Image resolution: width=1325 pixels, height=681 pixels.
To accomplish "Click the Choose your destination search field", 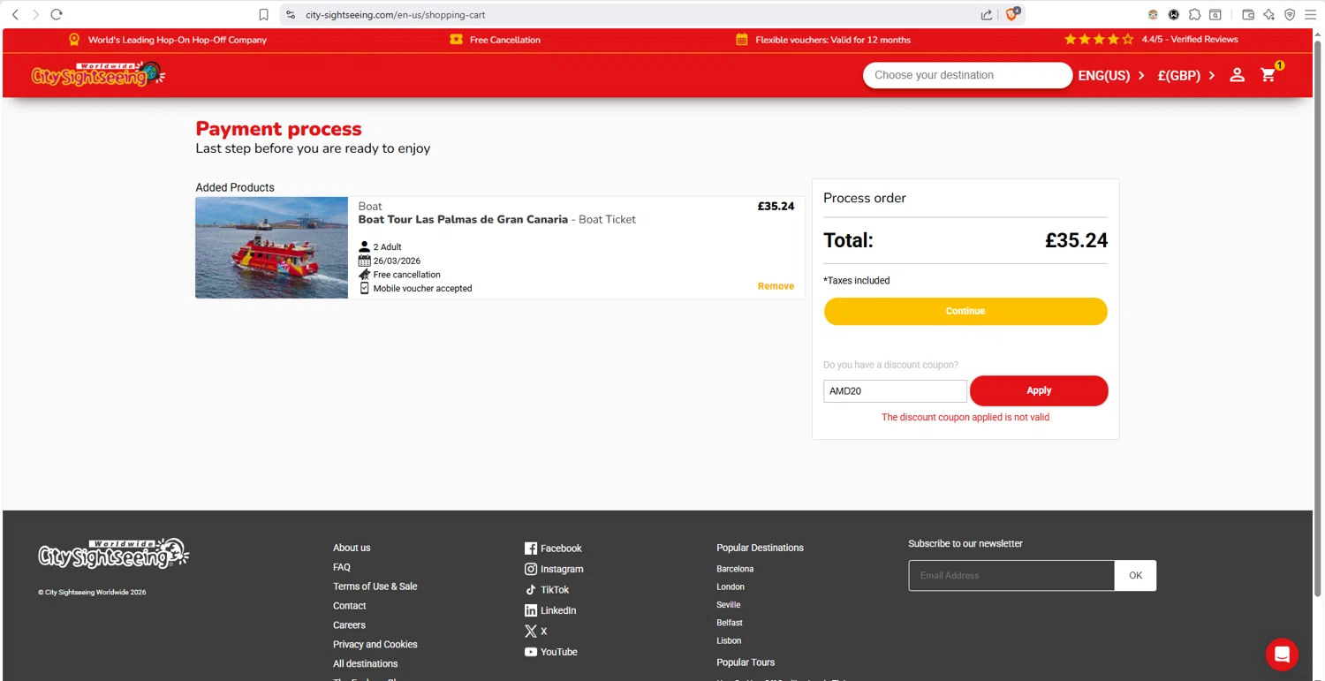I will (967, 75).
